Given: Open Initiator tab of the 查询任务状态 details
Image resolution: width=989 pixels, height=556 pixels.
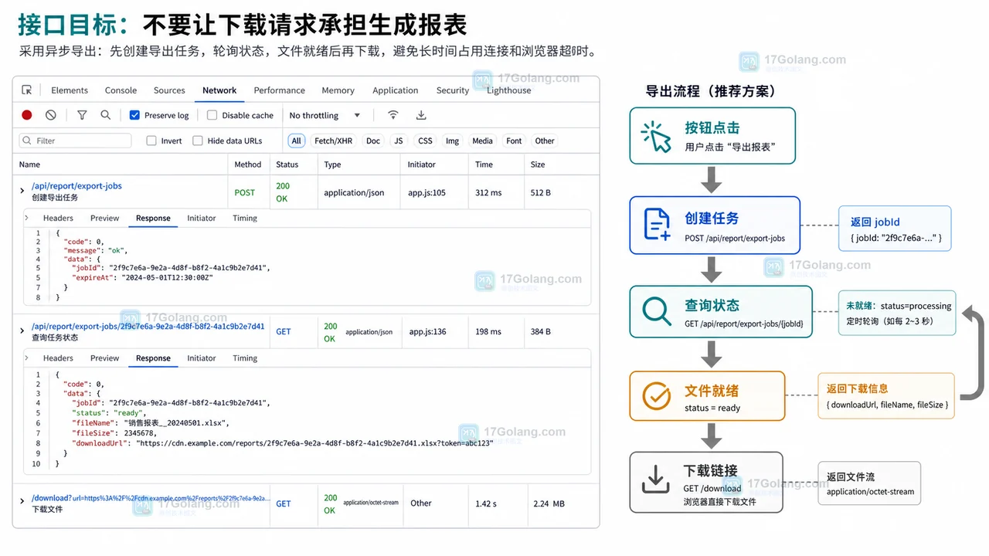Looking at the screenshot, I should pyautogui.click(x=201, y=358).
